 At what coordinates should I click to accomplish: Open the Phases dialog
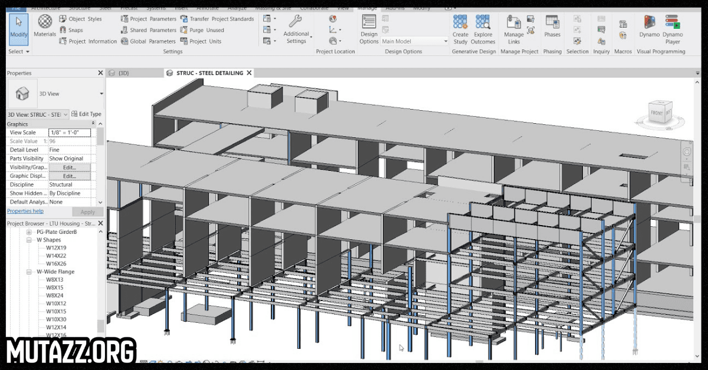pos(552,27)
